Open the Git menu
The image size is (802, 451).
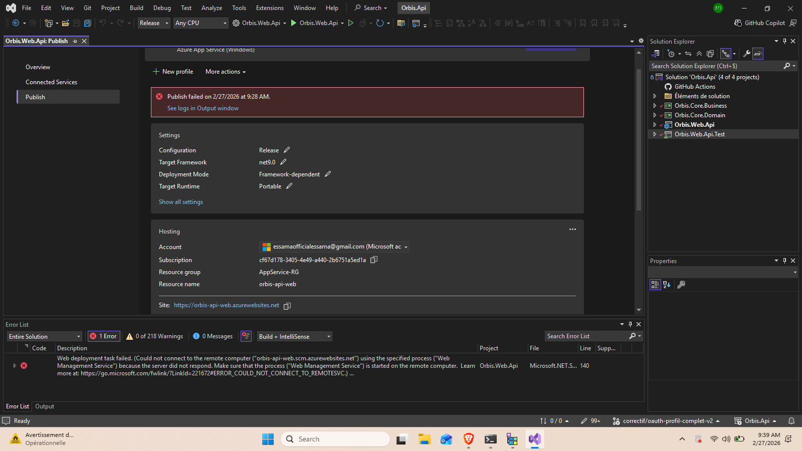(87, 8)
